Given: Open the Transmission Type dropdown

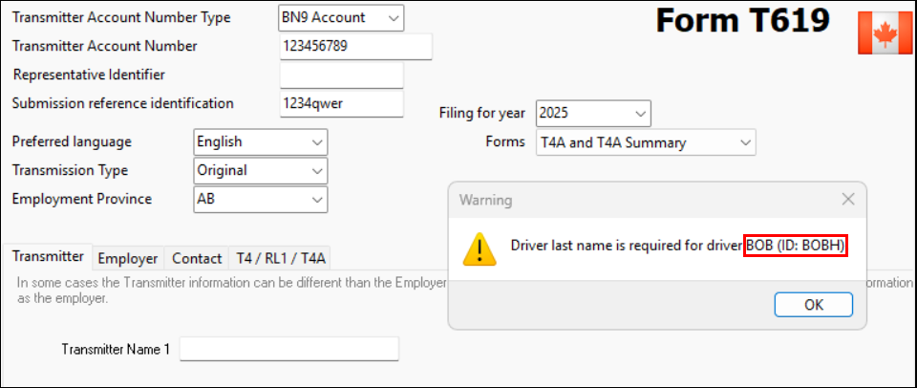Looking at the screenshot, I should point(260,170).
